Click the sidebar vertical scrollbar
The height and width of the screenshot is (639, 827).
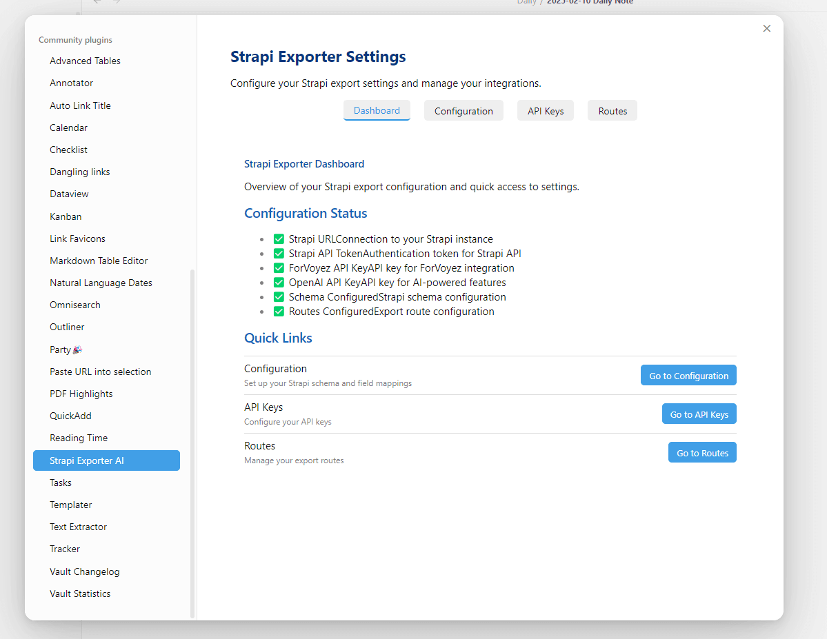pos(192,441)
